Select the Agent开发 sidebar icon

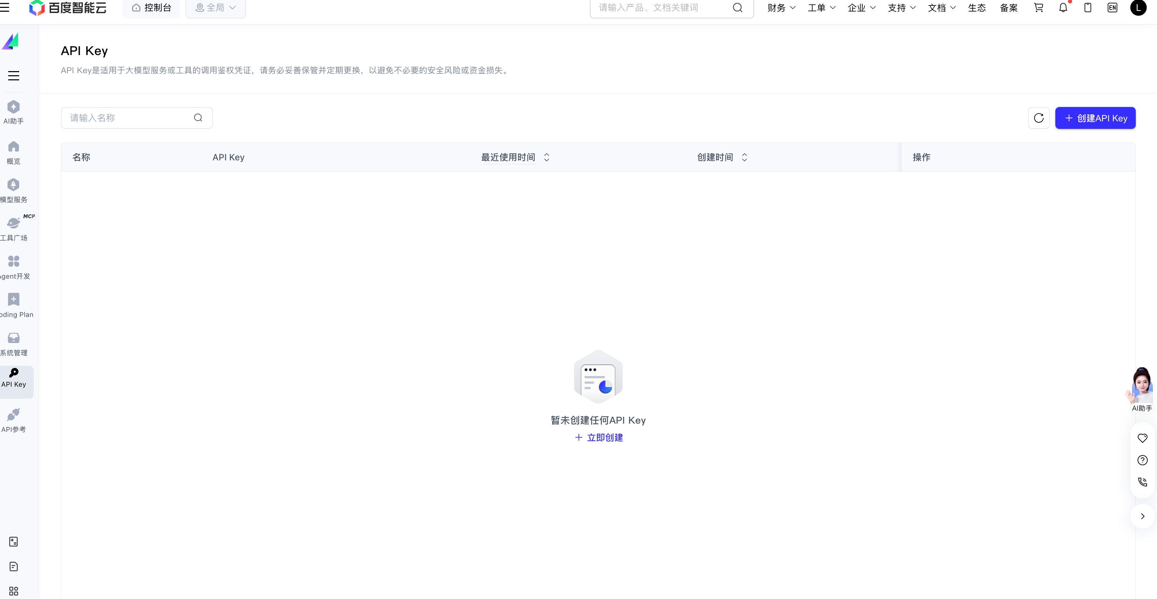(x=13, y=267)
